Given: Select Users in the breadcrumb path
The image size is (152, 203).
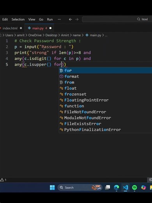Looking at the screenshot, I should (9, 35).
